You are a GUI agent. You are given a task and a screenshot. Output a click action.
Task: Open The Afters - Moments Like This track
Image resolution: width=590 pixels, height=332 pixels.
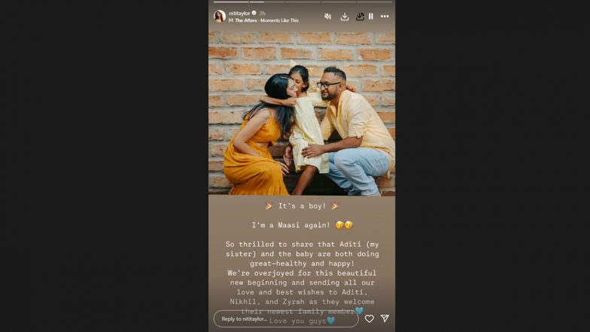click(266, 20)
